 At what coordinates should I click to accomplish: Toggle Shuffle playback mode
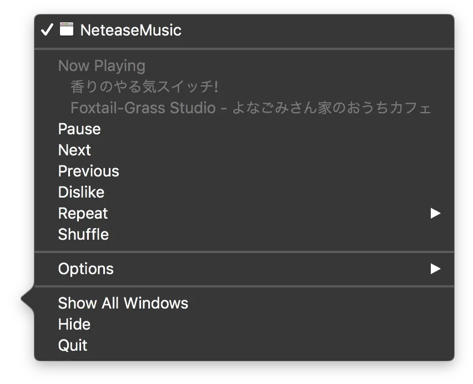click(x=83, y=235)
